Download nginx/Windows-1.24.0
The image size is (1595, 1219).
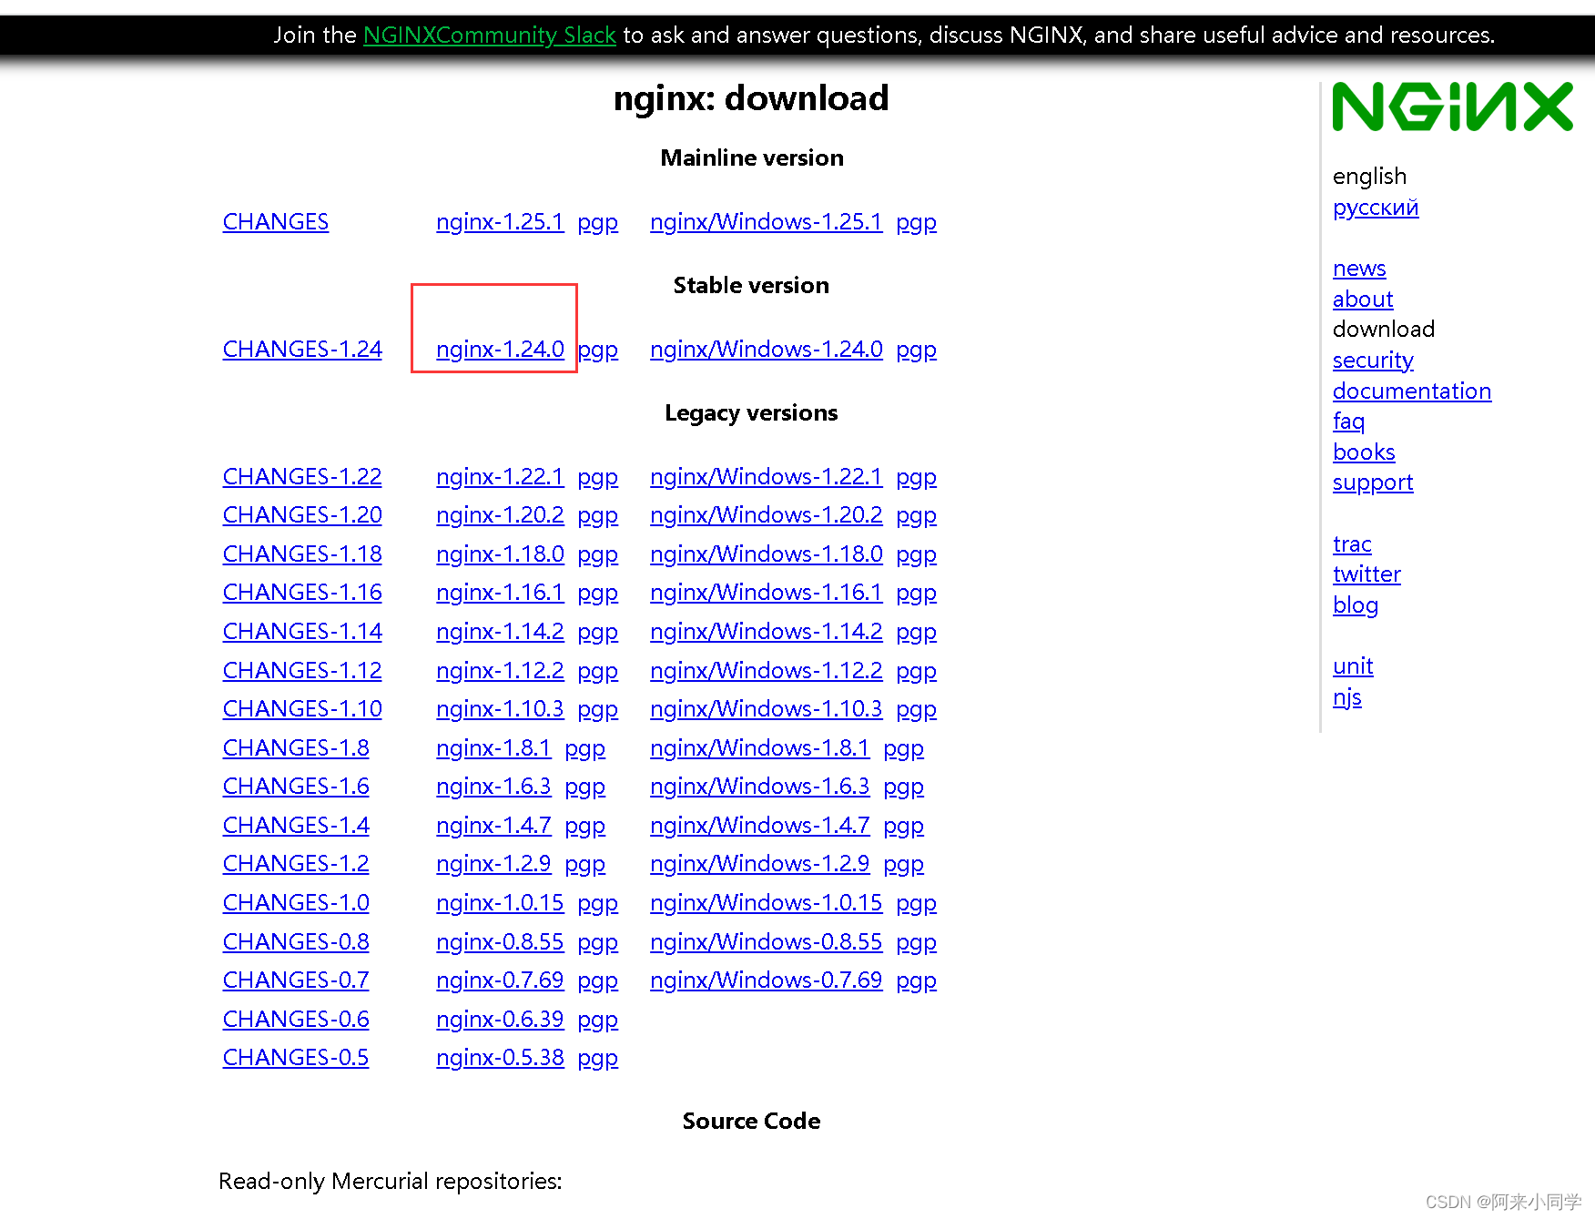[767, 350]
